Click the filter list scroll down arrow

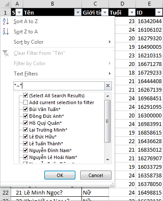[x=108, y=159]
